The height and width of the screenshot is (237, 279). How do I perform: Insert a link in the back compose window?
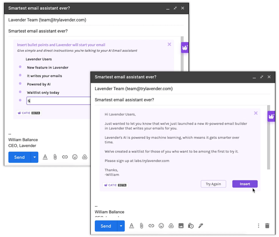point(65,157)
